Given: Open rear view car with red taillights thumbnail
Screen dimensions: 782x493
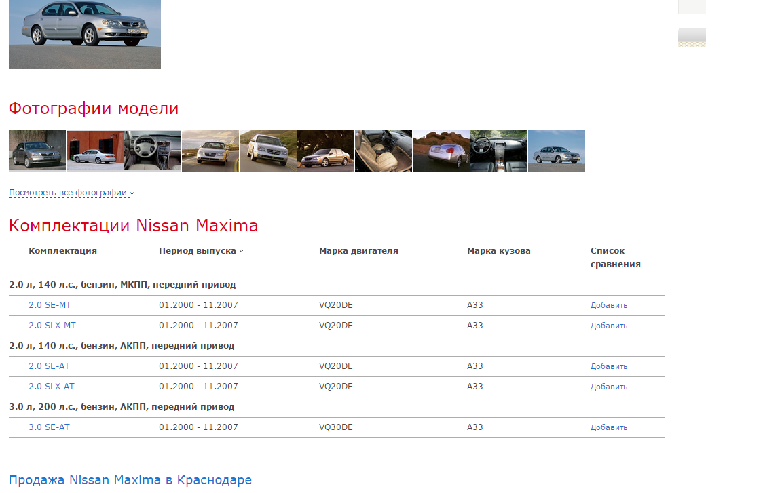Looking at the screenshot, I should click(x=441, y=151).
